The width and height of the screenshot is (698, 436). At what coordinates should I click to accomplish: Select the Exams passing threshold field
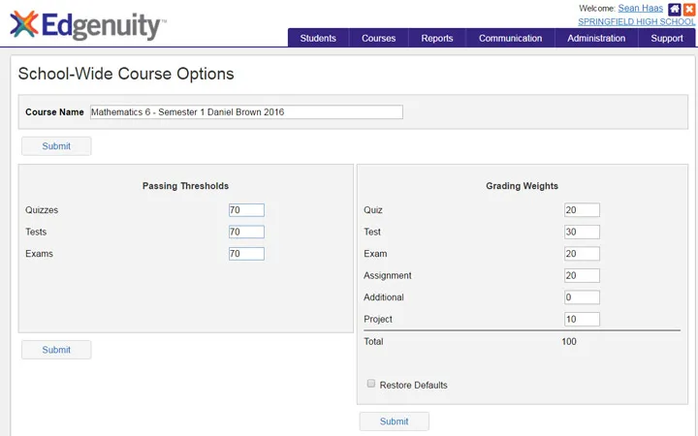246,254
